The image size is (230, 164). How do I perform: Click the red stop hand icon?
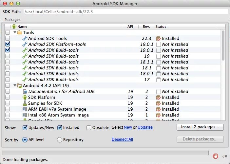click(x=215, y=156)
